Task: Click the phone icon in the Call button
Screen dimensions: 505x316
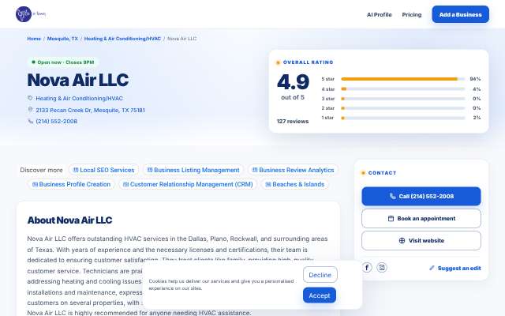Action: click(392, 196)
